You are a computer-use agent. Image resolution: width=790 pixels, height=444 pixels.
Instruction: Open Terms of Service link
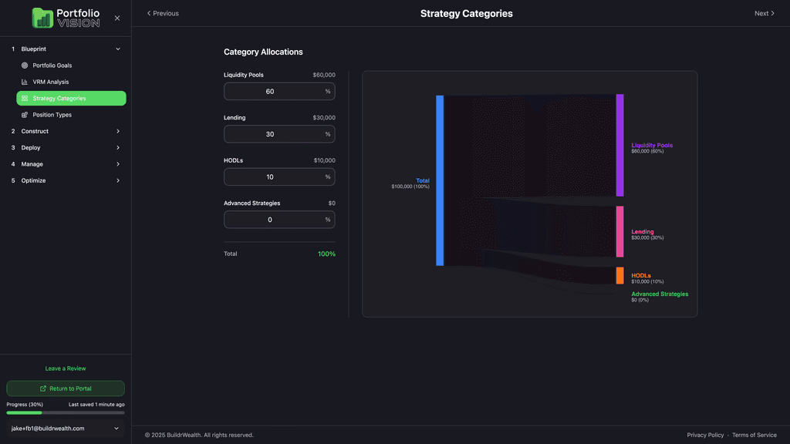pos(755,435)
